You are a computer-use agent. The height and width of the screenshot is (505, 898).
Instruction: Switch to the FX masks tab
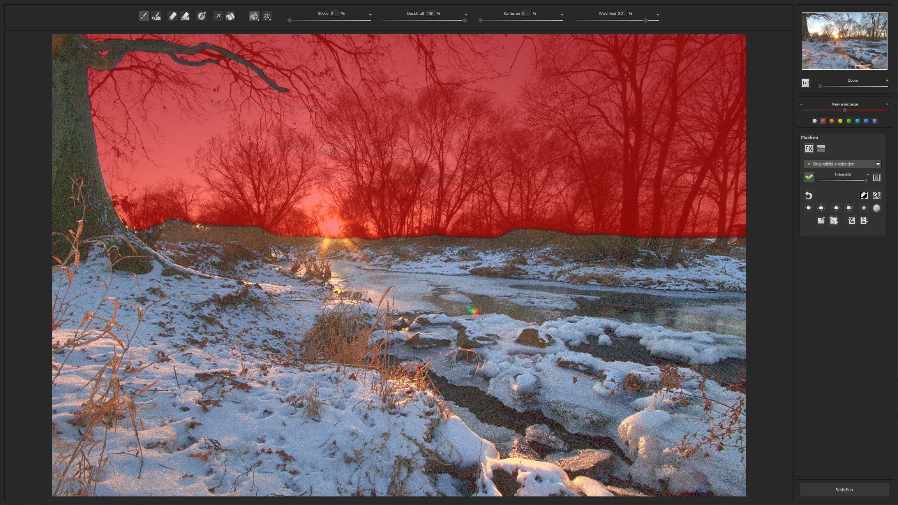click(808, 148)
